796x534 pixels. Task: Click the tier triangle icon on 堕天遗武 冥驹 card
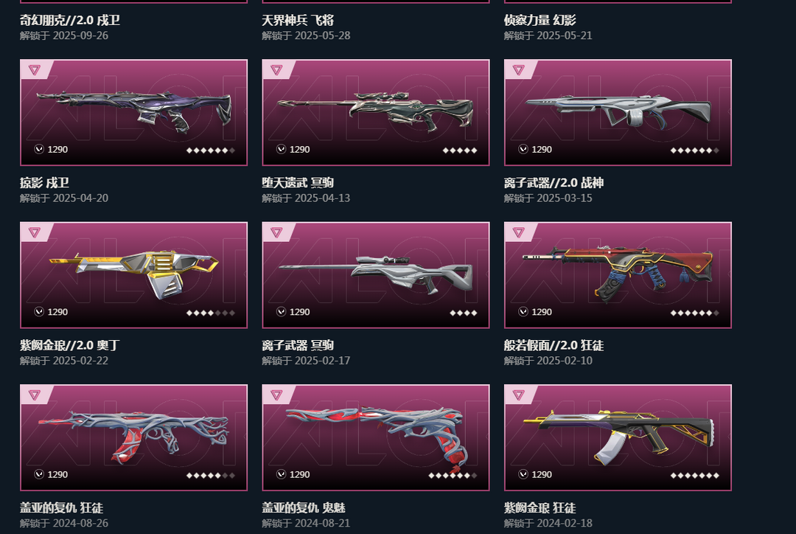click(x=276, y=69)
